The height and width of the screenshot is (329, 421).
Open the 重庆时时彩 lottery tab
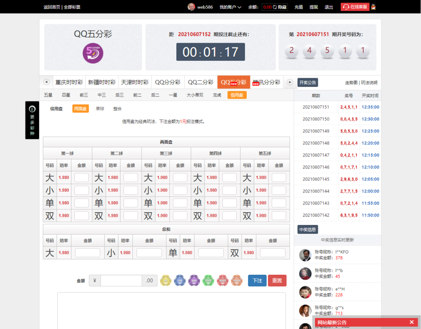[69, 82]
